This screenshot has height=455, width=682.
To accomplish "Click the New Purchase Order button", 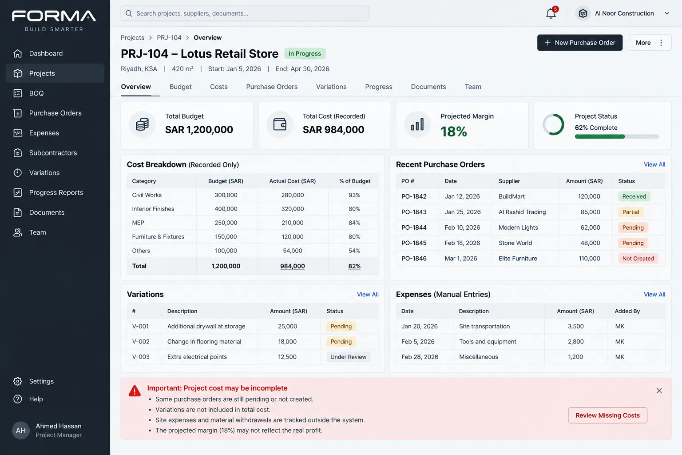I will tap(580, 43).
